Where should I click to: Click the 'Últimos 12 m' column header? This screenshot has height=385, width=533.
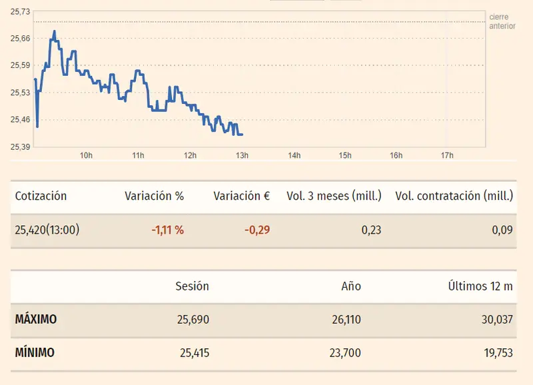(480, 286)
